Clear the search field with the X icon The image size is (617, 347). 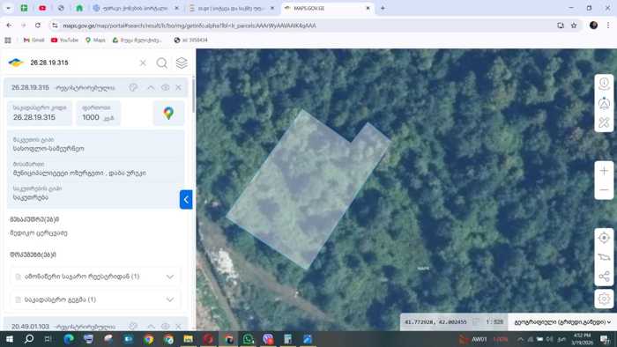click(x=143, y=63)
